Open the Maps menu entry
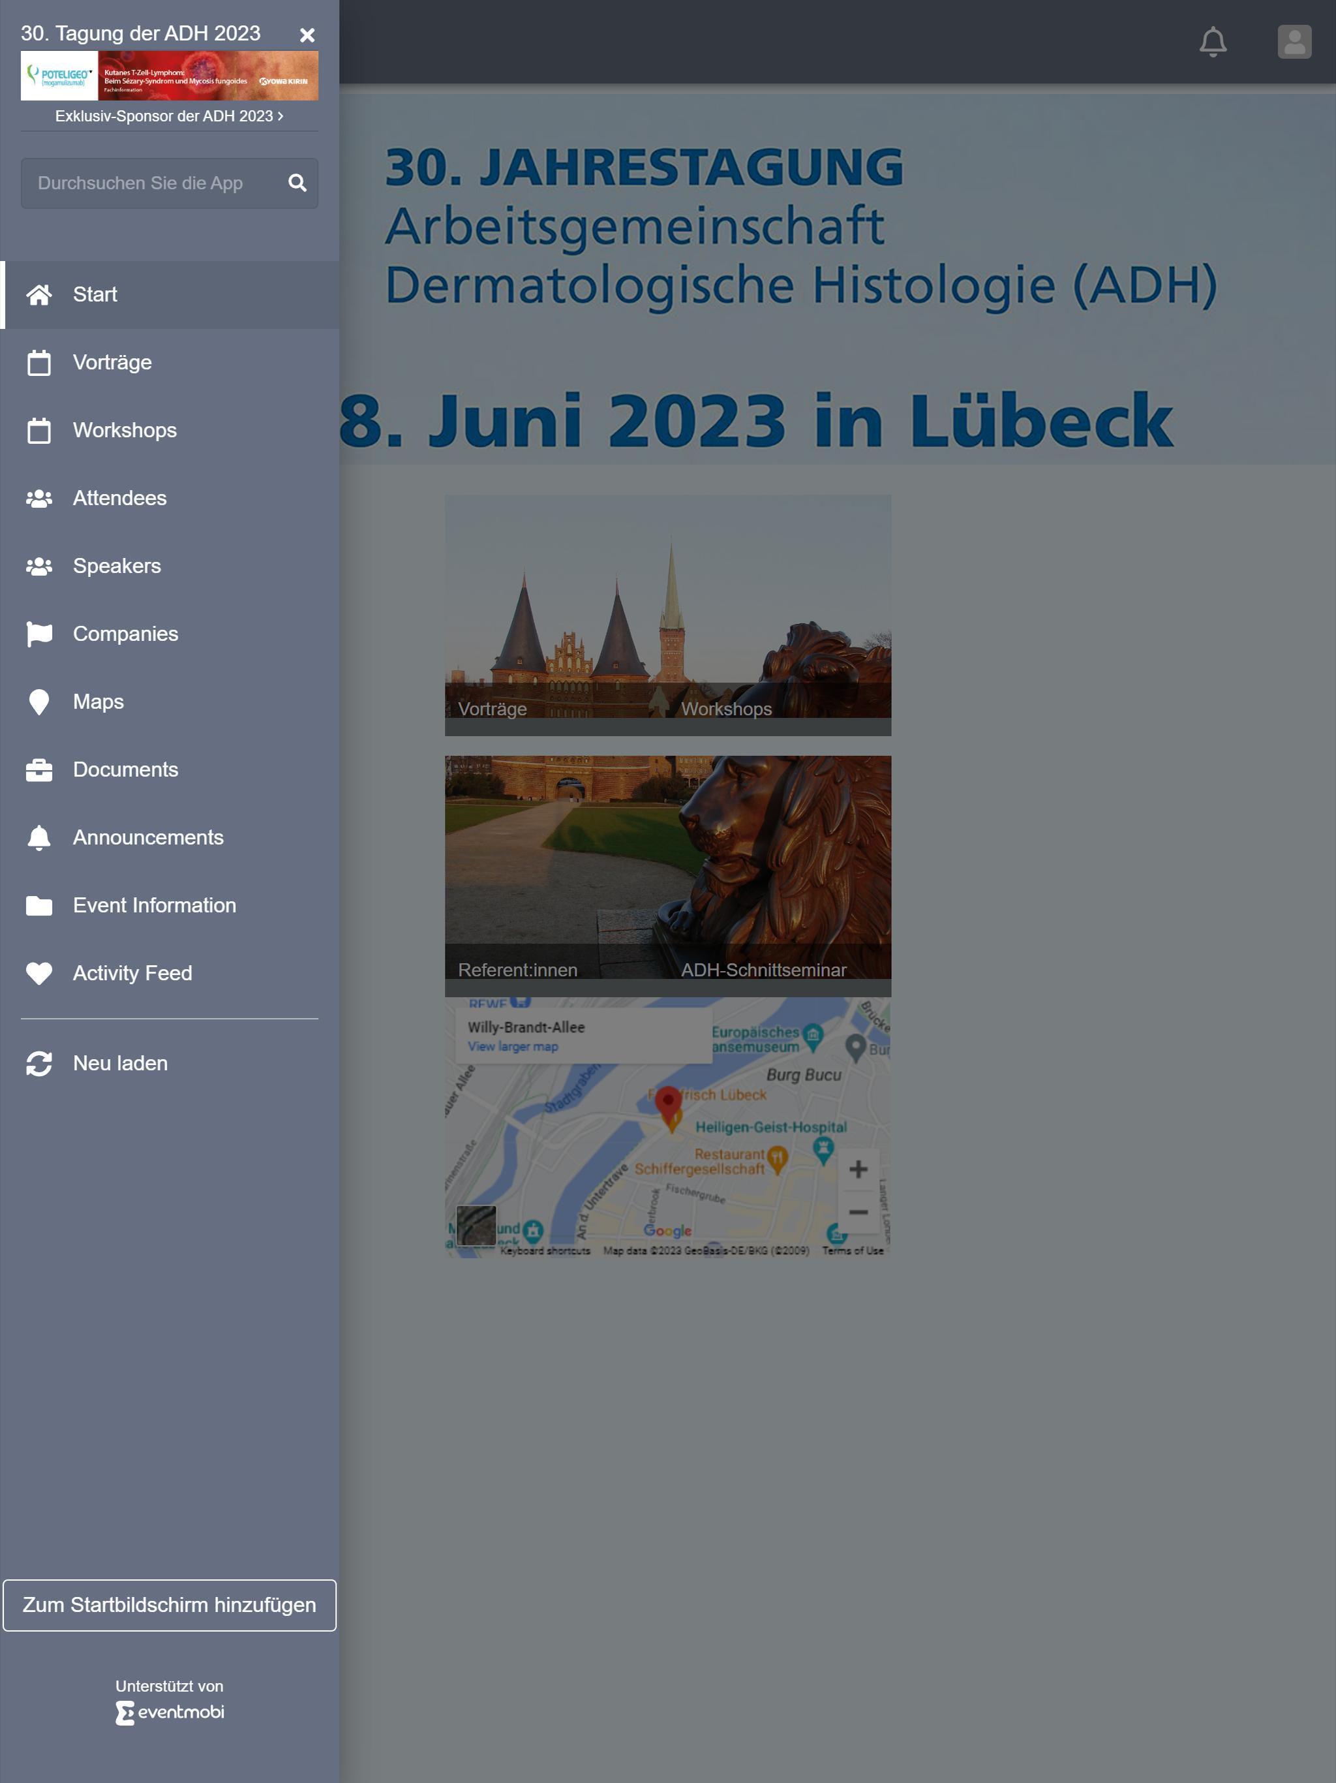This screenshot has width=1336, height=1783. [169, 702]
